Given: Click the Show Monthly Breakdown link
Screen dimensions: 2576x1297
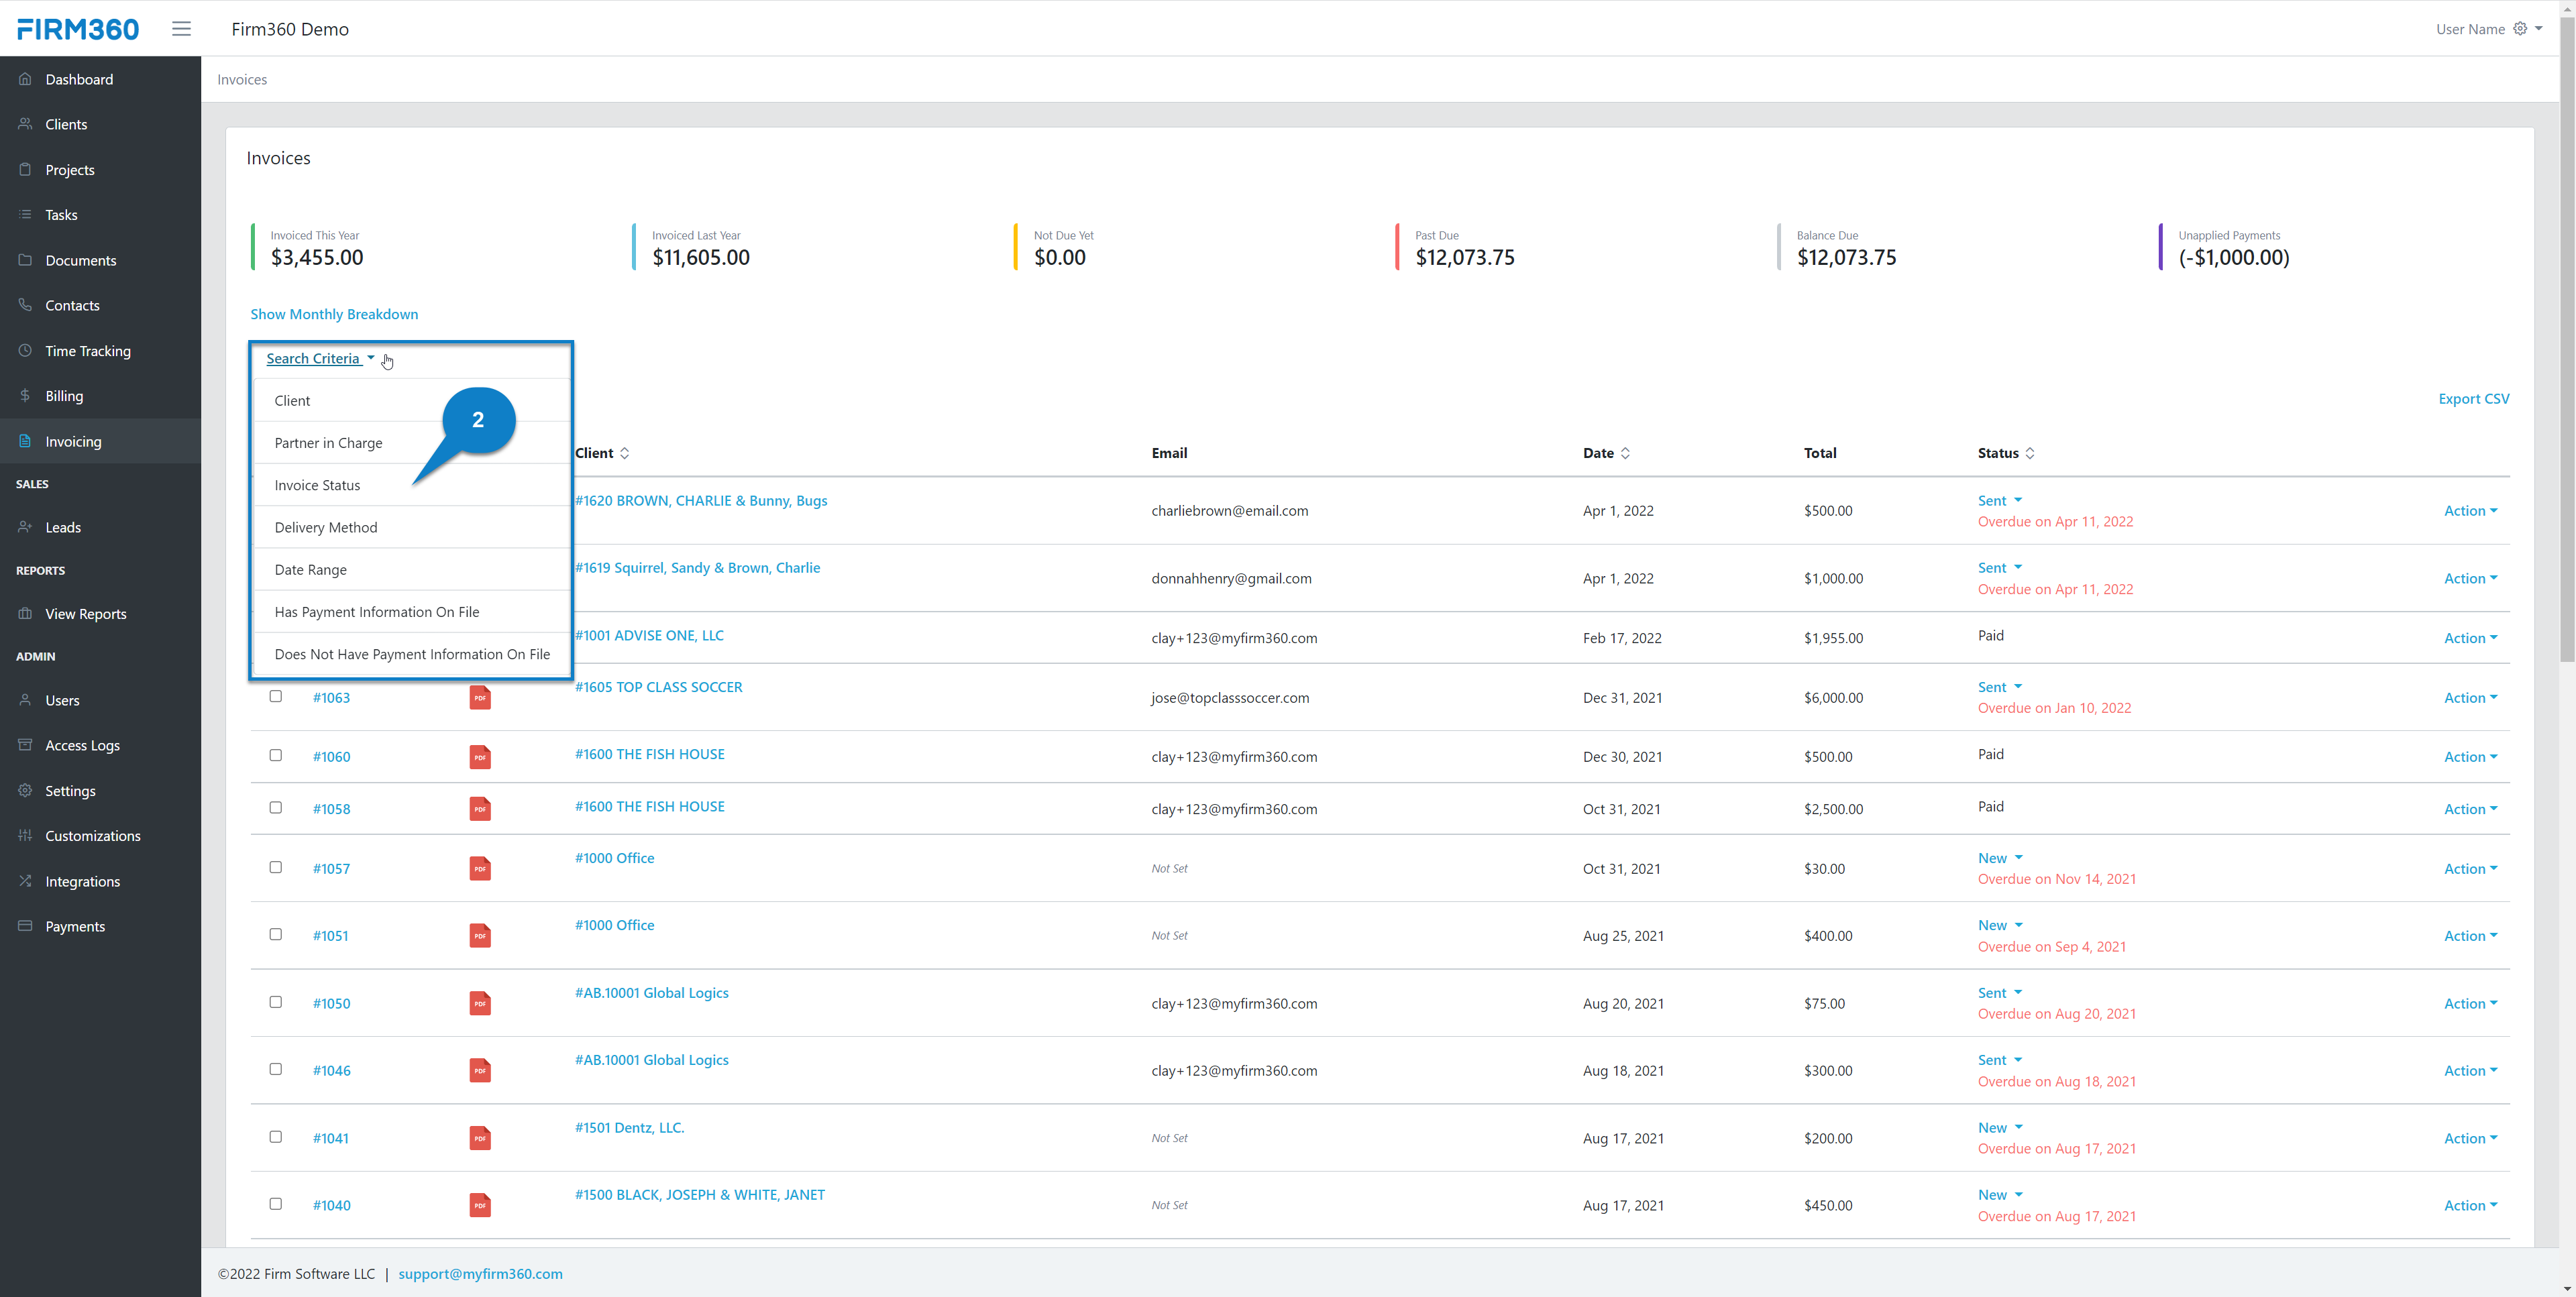Looking at the screenshot, I should pyautogui.click(x=334, y=313).
